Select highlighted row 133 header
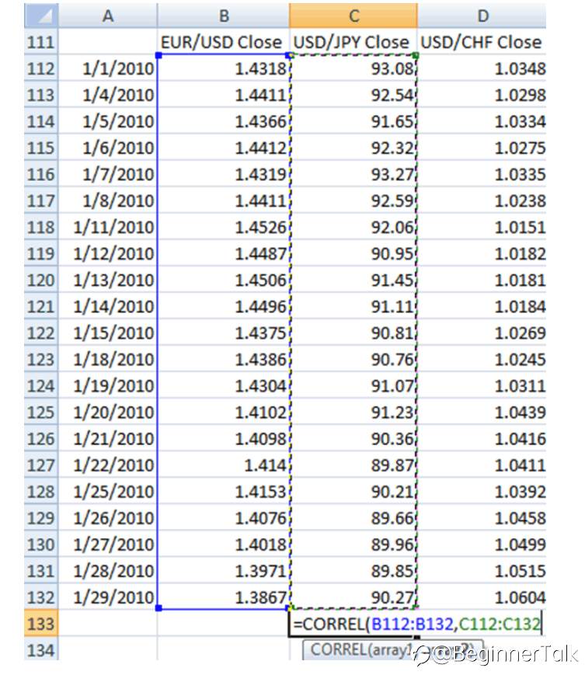 click(41, 623)
